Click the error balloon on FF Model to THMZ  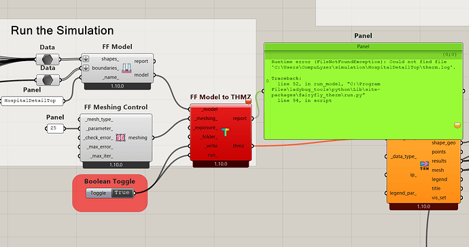pyautogui.click(x=248, y=102)
